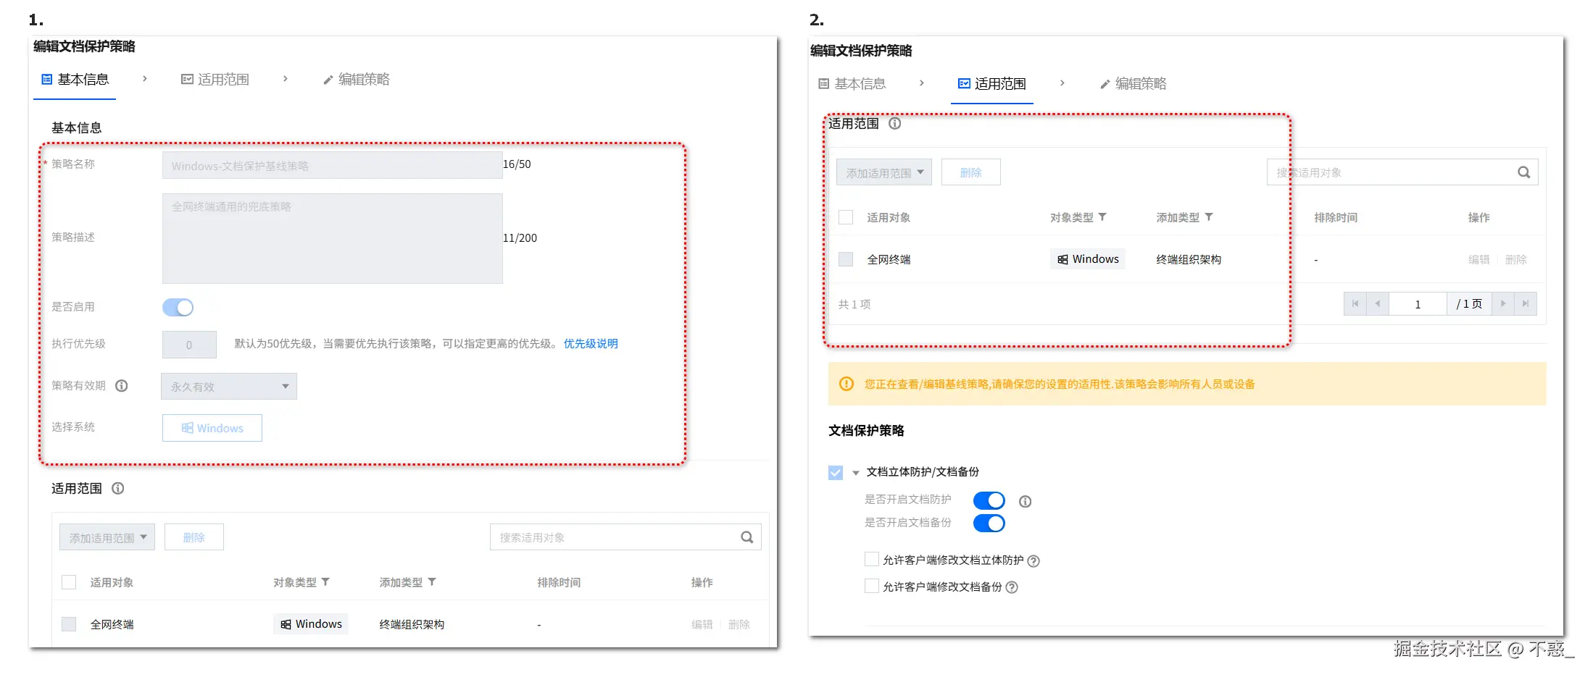Click info icon beside 文档防护 switch
Image resolution: width=1593 pixels, height=677 pixels.
(1025, 501)
